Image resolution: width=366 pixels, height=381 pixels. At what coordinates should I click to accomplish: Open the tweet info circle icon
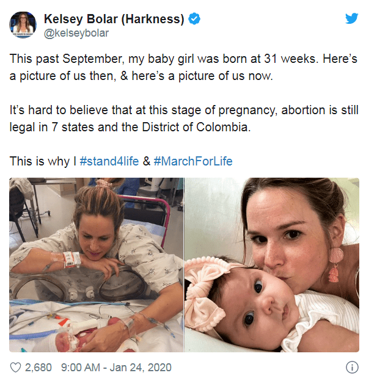[352, 367]
